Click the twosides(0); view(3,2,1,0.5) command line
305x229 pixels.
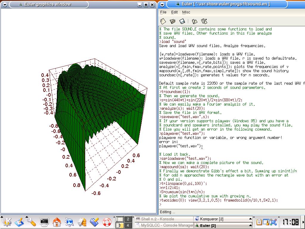pos(218,200)
